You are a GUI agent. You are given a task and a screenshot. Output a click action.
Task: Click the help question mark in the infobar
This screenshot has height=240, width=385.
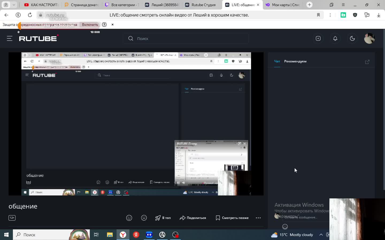coord(104,25)
